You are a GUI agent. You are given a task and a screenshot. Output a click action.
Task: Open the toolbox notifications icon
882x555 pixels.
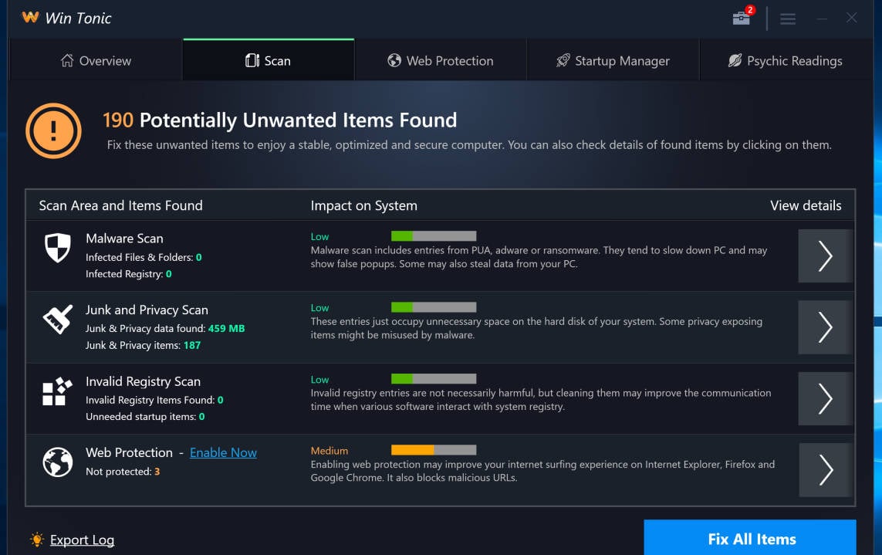[742, 18]
